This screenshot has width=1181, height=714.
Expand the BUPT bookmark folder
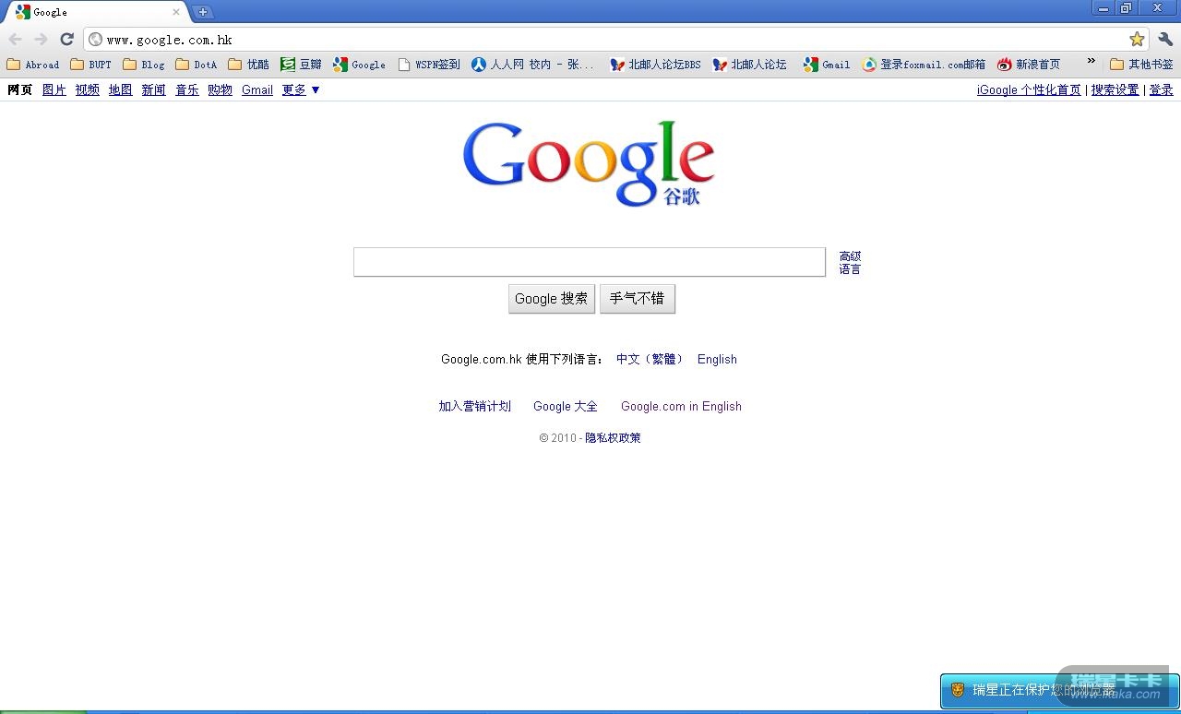click(x=90, y=65)
